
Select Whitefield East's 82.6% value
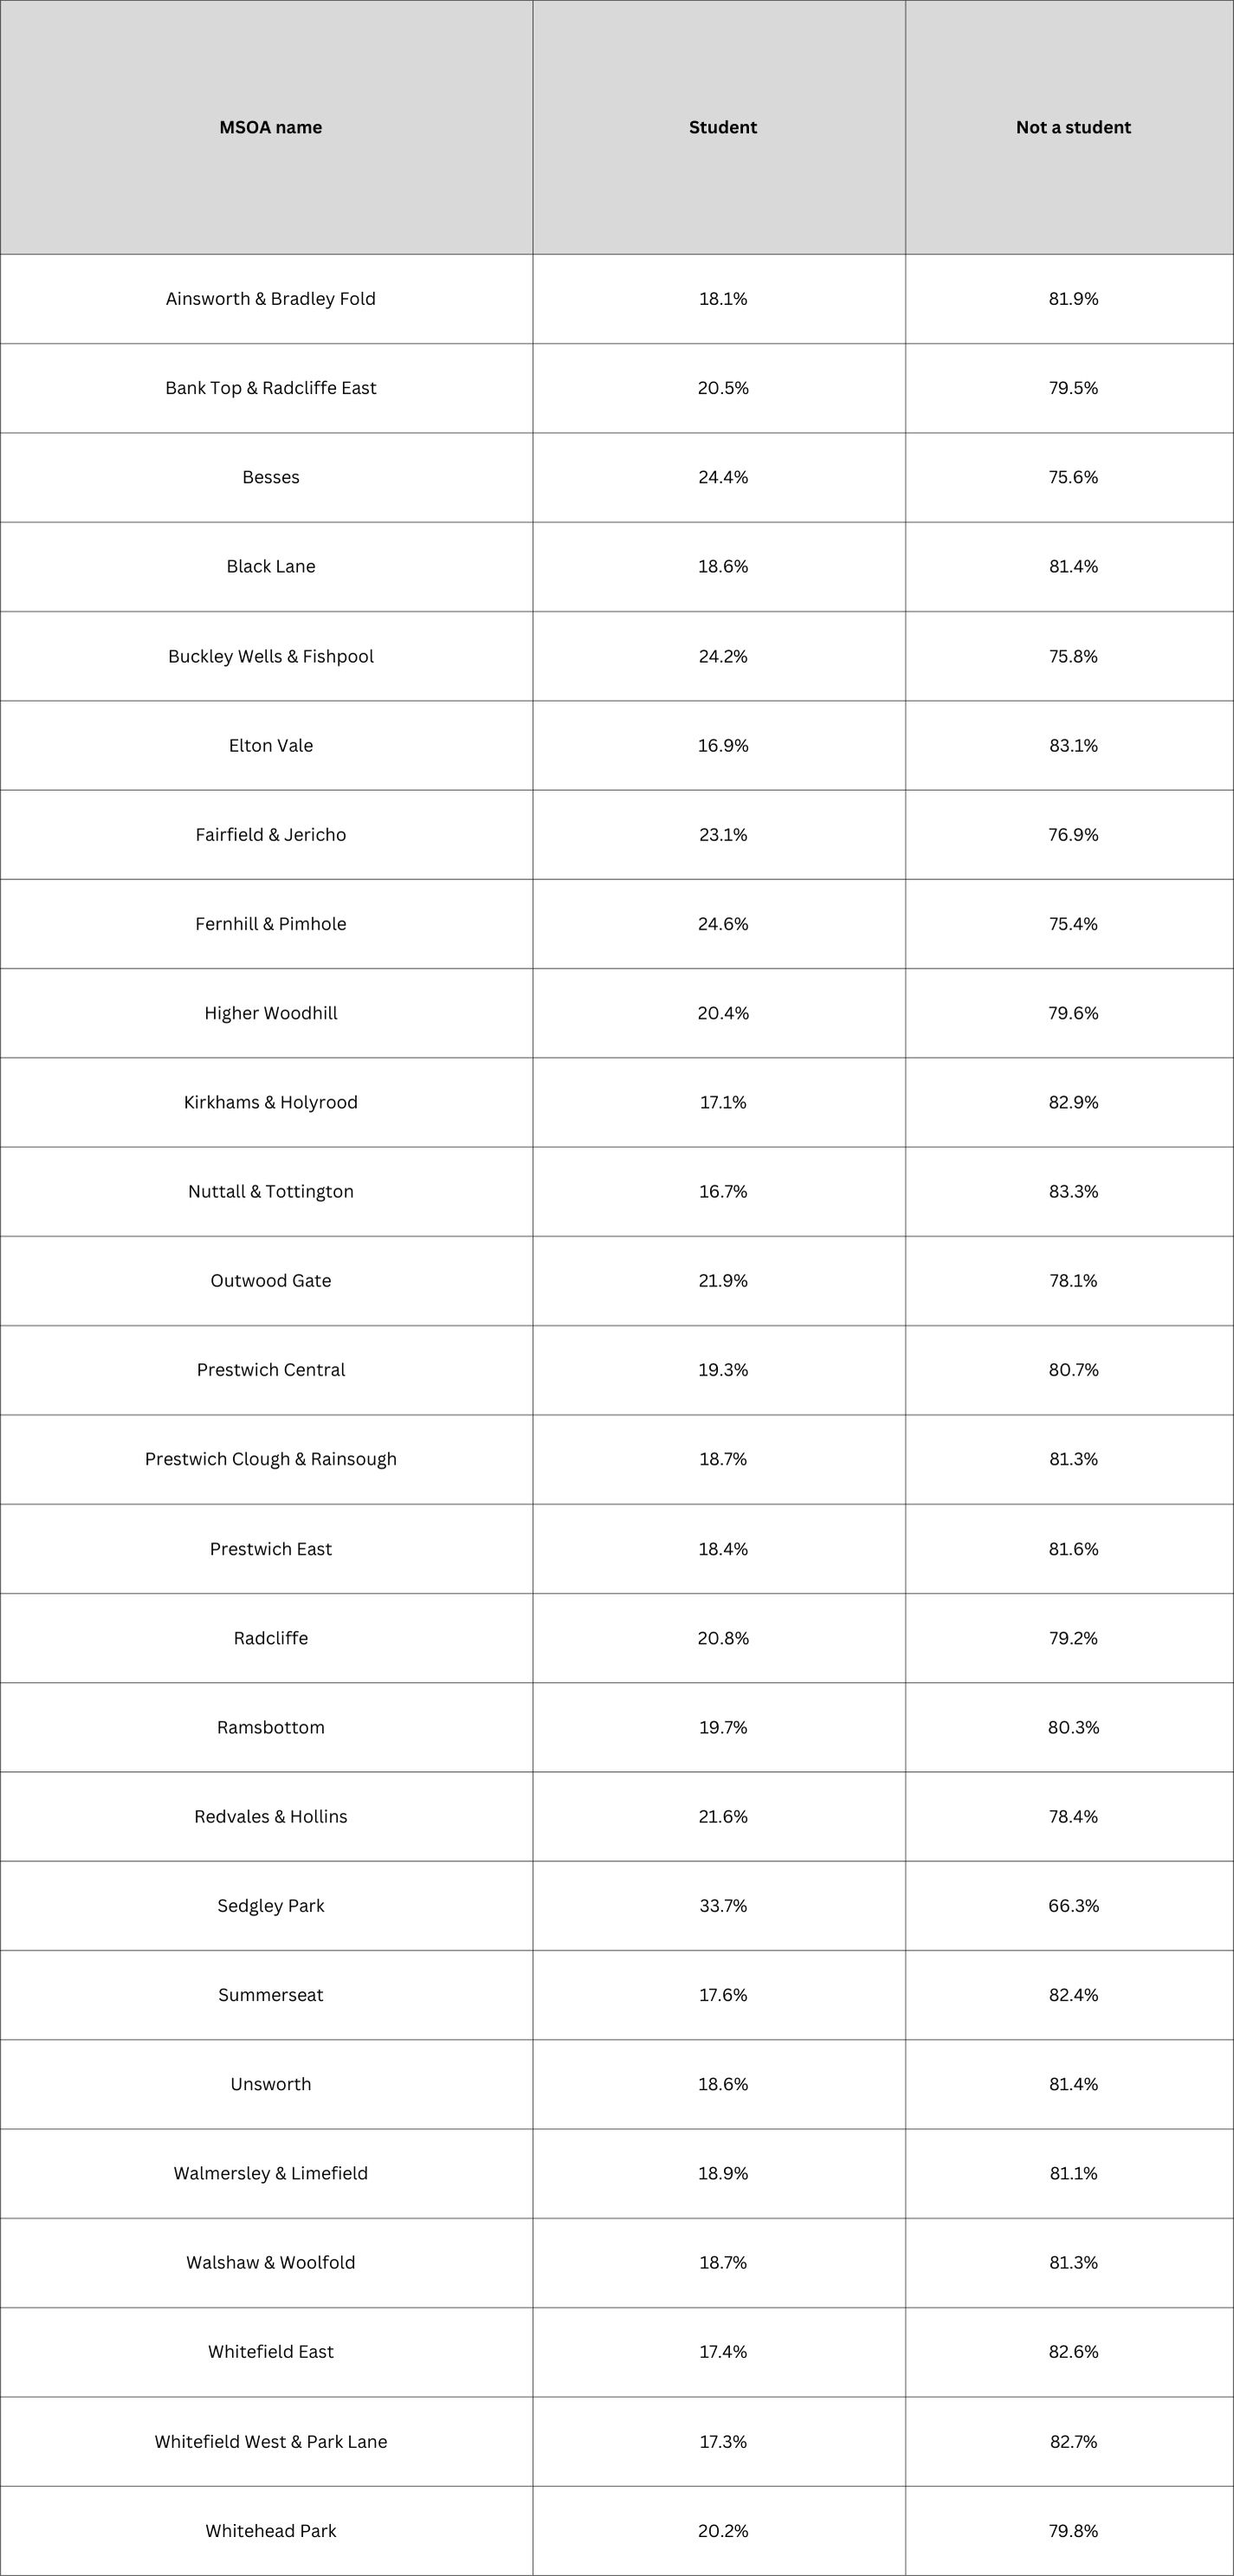[1073, 2352]
